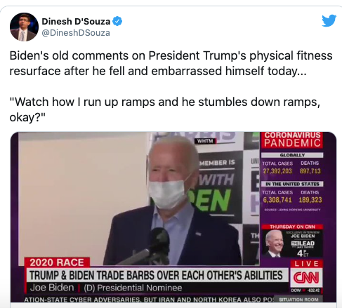Click the 2020 RACE red banner

(57, 262)
